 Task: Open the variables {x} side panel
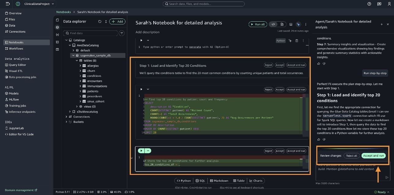coord(57,34)
